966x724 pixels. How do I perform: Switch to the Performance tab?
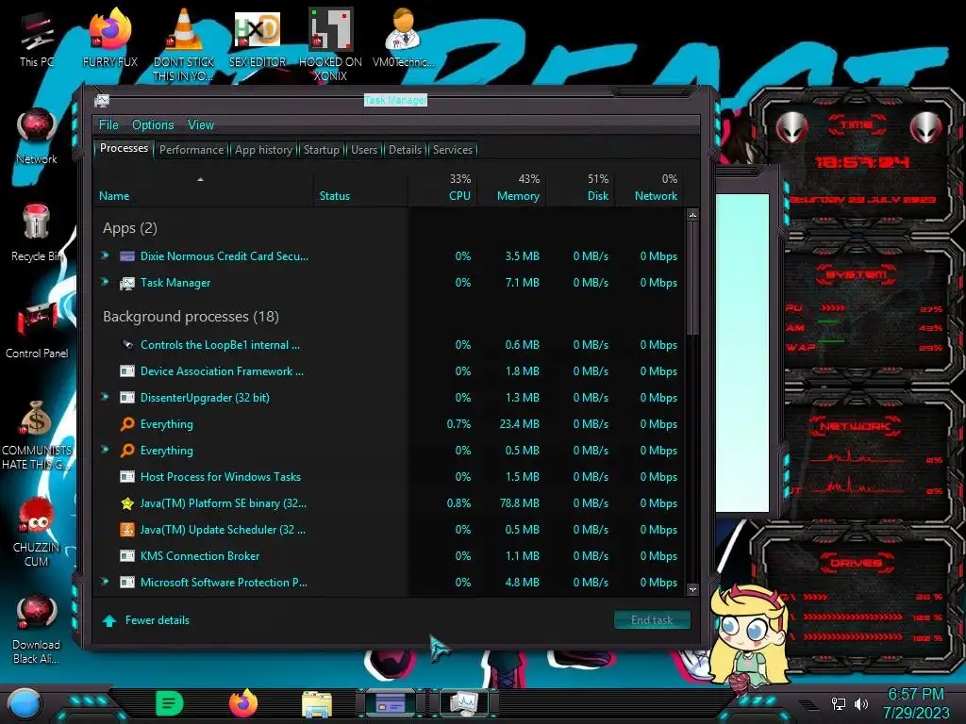192,150
